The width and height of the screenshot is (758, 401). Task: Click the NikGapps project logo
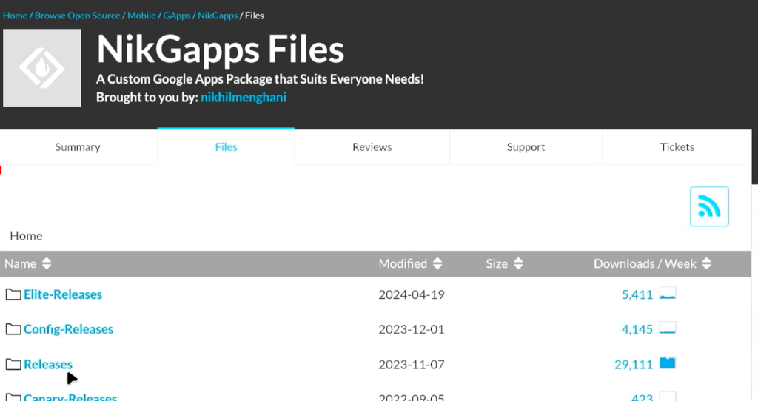pyautogui.click(x=42, y=68)
